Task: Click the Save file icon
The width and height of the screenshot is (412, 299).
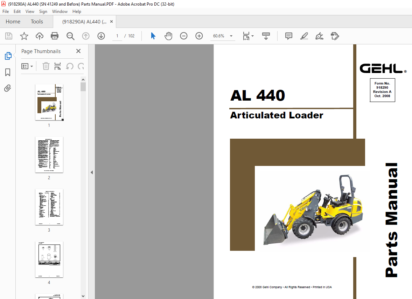Action: coord(9,36)
